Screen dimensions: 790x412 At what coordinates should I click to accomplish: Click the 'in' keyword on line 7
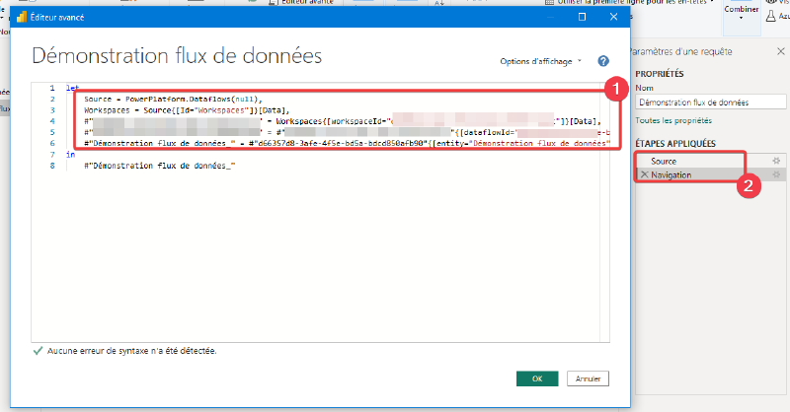70,155
